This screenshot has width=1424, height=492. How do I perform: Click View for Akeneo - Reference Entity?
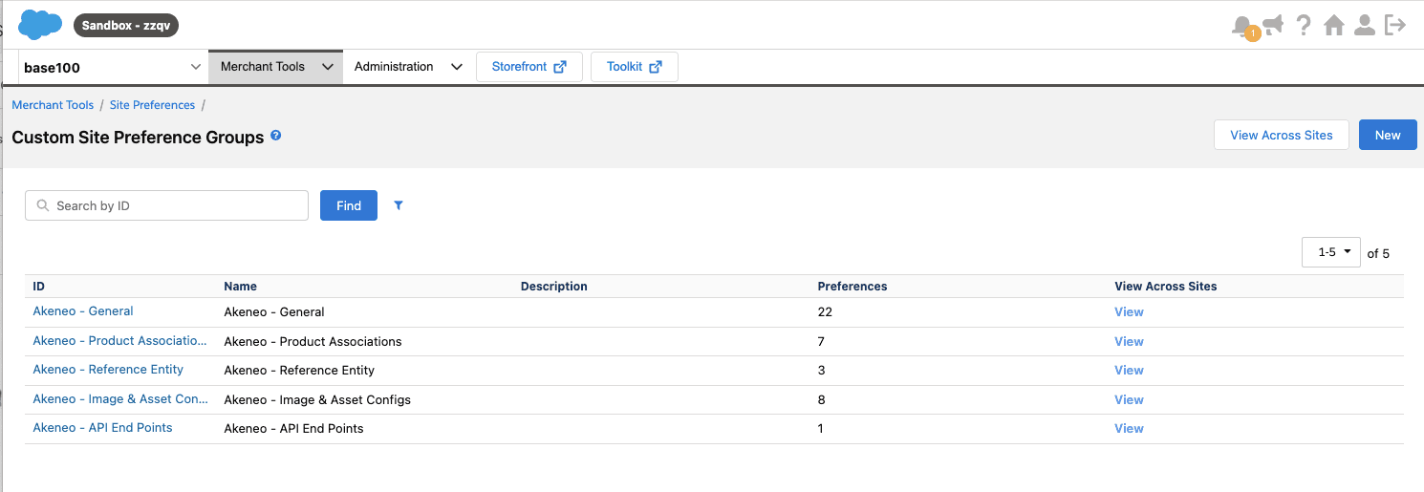(x=1129, y=371)
